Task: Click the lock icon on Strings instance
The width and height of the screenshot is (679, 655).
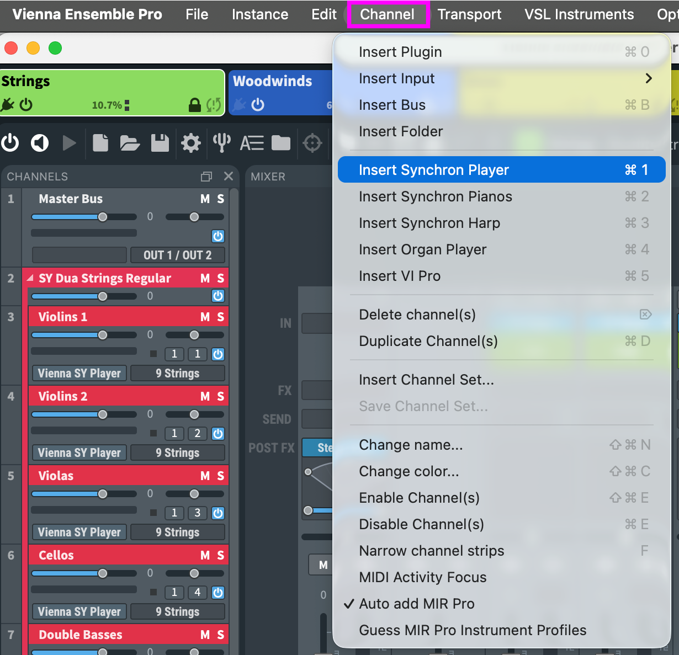Action: point(194,105)
